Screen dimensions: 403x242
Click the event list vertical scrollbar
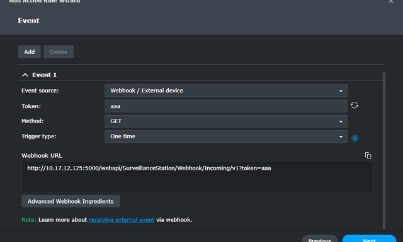click(x=384, y=151)
